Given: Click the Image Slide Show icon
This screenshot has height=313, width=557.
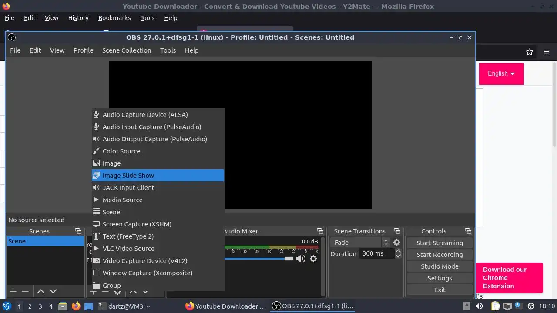Looking at the screenshot, I should tap(96, 176).
